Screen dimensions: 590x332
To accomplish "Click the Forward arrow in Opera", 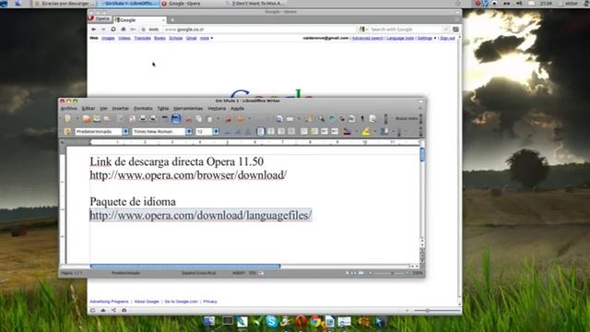I will 103,30.
